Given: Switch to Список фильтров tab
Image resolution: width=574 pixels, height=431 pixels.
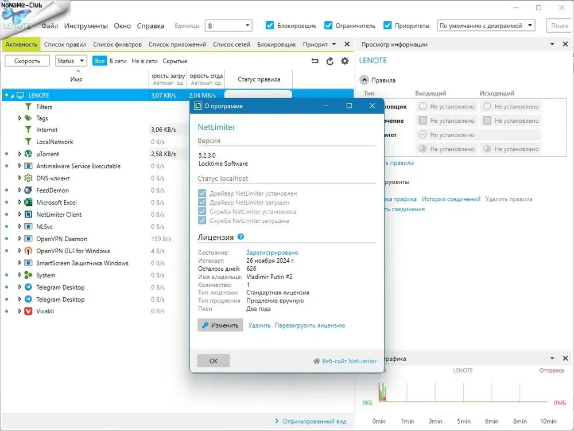Looking at the screenshot, I should pos(117,44).
